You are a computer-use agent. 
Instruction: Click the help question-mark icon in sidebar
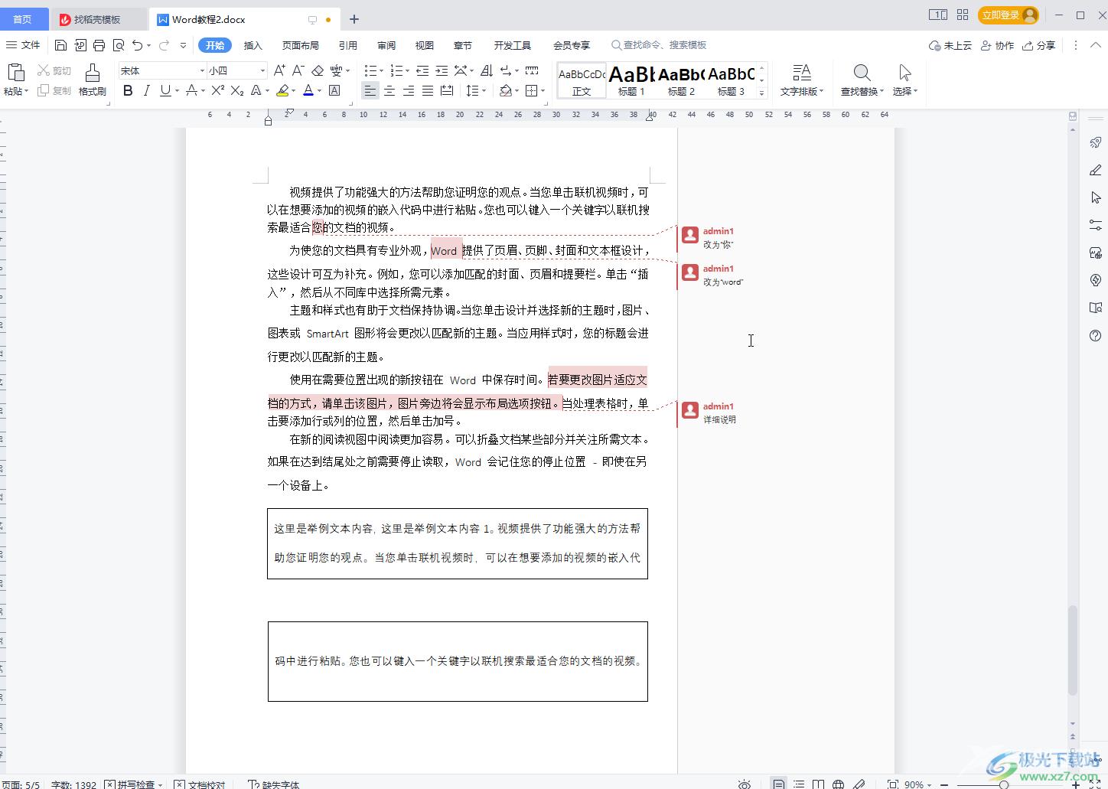[x=1096, y=335]
